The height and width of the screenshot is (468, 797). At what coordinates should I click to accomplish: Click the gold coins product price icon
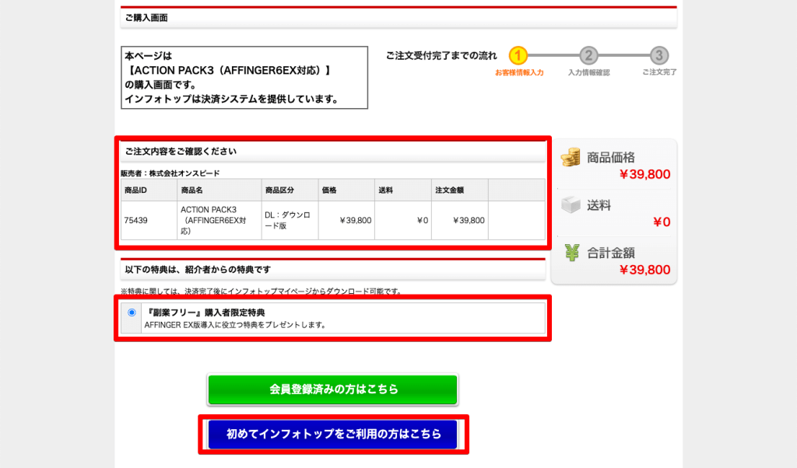coord(571,157)
